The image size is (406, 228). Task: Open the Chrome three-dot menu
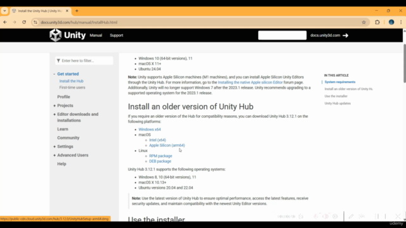pos(401,22)
